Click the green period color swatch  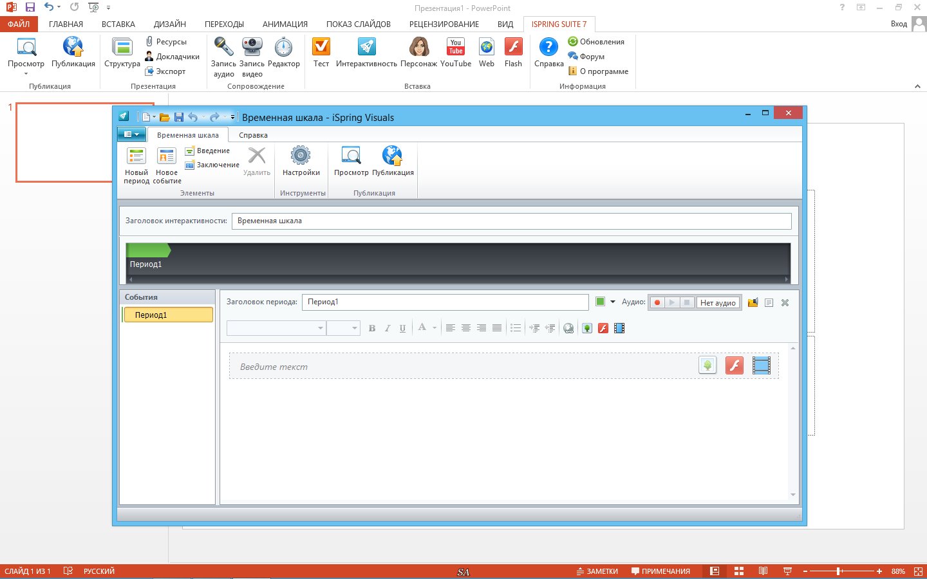click(x=601, y=302)
